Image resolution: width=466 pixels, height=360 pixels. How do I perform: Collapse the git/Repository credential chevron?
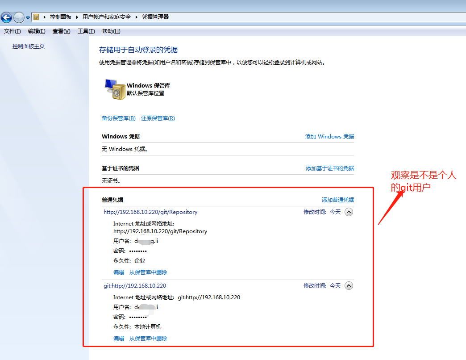click(349, 212)
